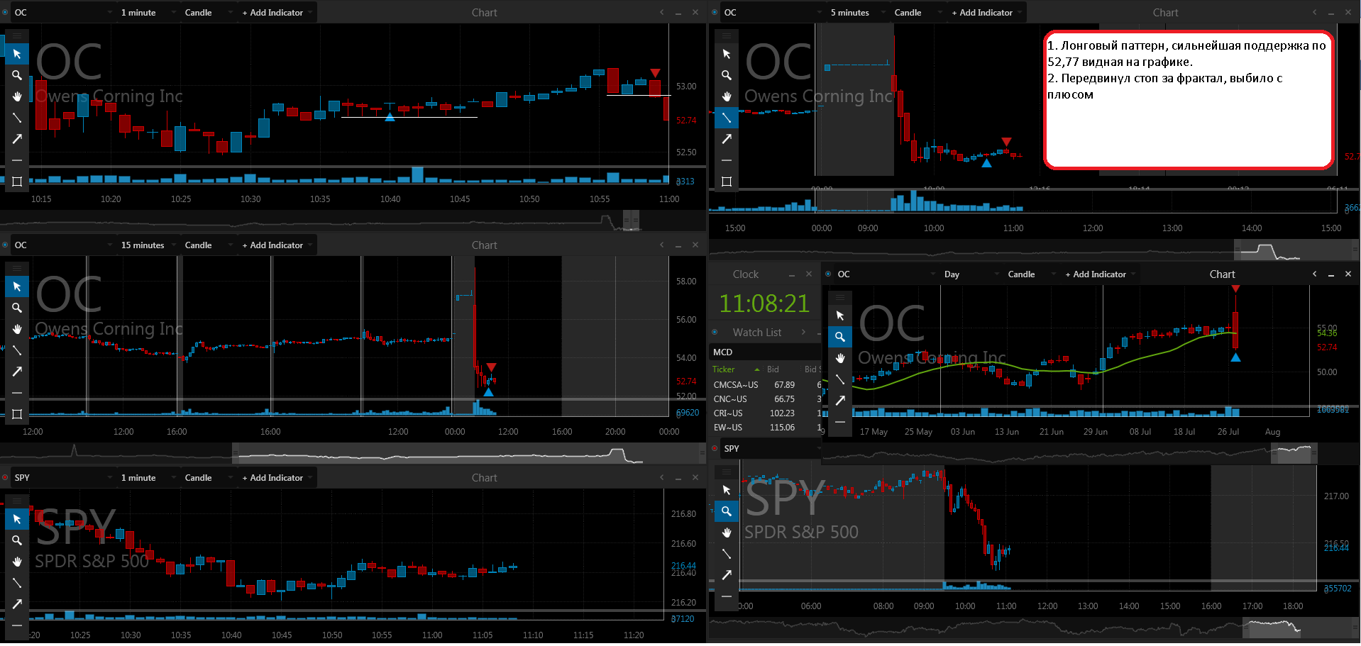Click the range navigator slider under OC 1-minute chart

tap(631, 220)
